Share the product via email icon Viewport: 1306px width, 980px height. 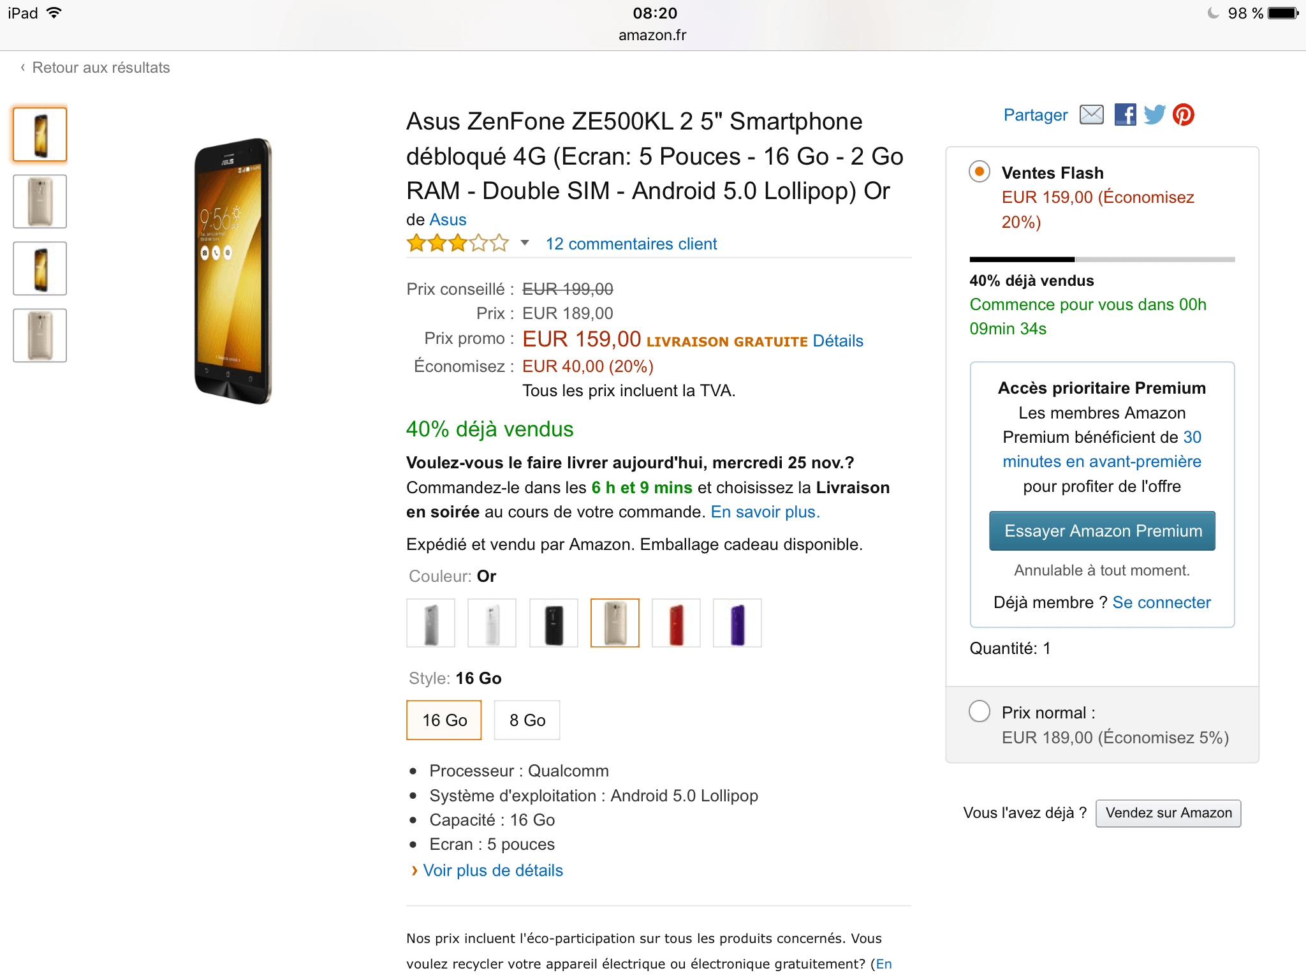[x=1091, y=115]
